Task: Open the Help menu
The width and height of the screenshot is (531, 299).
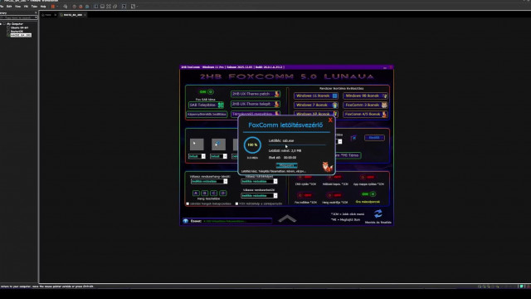Action: (x=43, y=7)
